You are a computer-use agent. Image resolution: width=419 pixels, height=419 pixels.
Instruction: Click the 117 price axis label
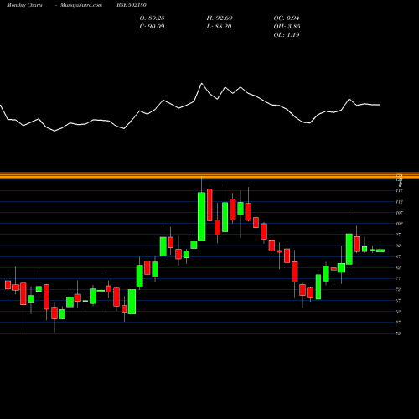tap(399, 191)
